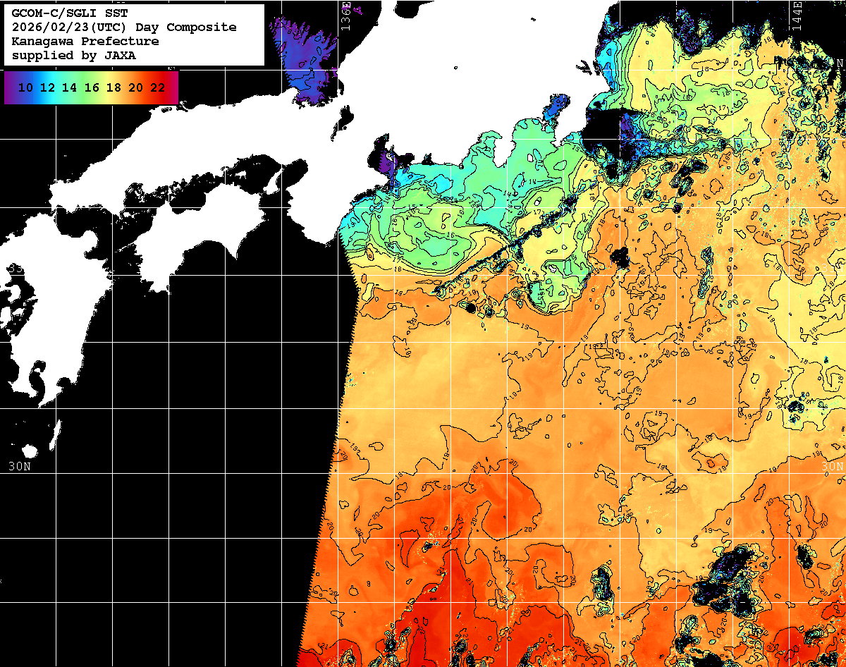846x667 pixels.
Task: Click the 136E longitude label
Action: (345, 14)
